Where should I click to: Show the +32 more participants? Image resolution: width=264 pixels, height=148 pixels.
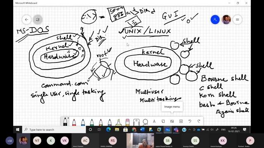pyautogui.click(x=10, y=141)
